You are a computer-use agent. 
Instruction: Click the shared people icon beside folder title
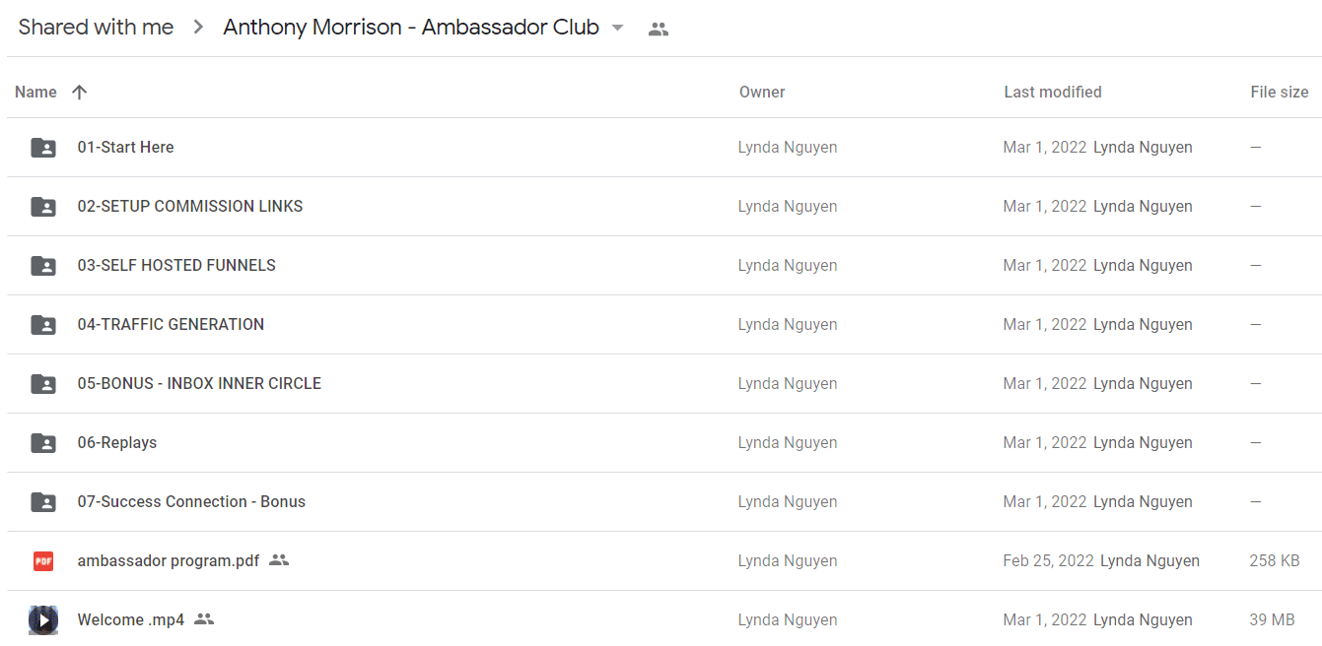tap(659, 30)
